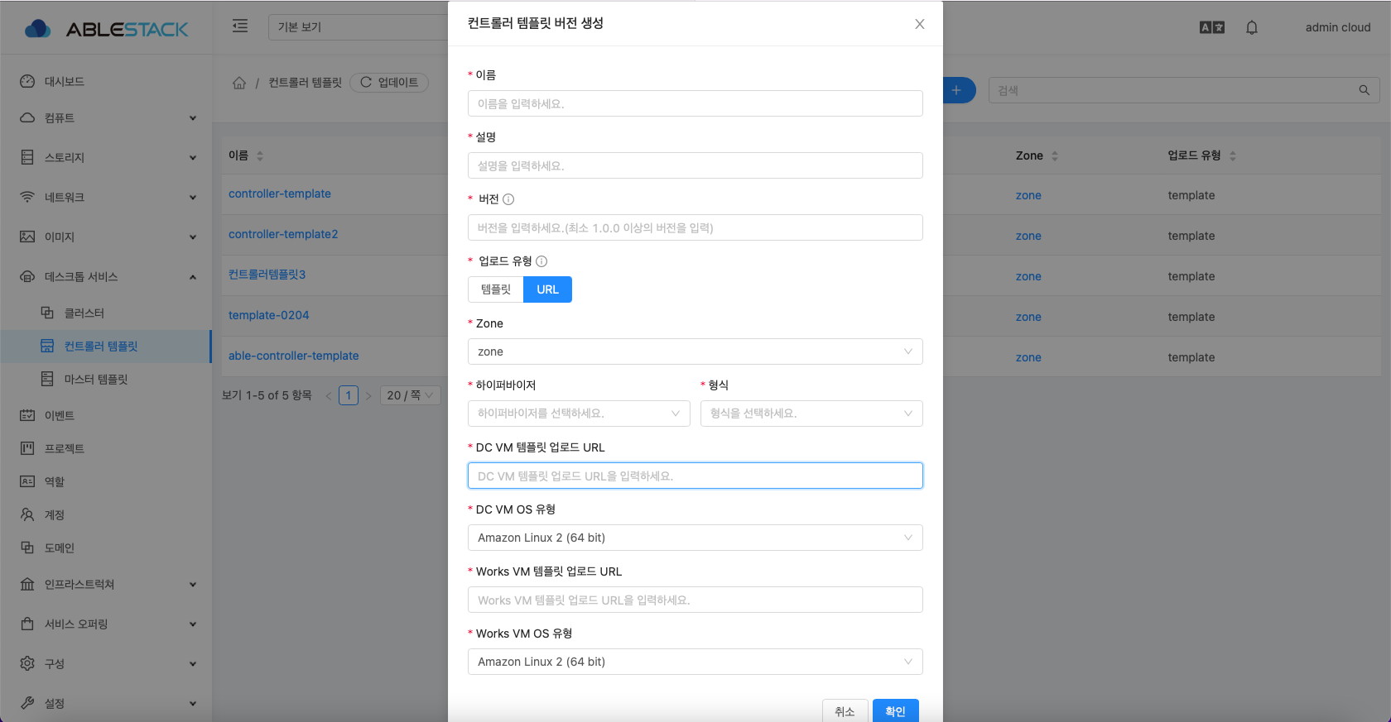
Task: Click the upload type info icon
Action: point(541,261)
